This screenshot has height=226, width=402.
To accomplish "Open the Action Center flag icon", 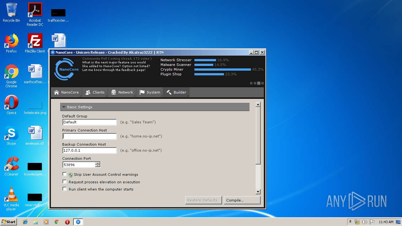I will [x=372, y=222].
